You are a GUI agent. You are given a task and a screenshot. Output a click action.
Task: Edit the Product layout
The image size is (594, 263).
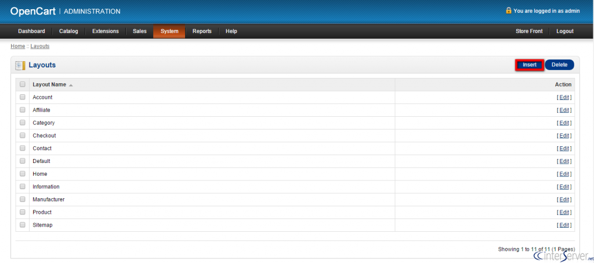coord(564,213)
